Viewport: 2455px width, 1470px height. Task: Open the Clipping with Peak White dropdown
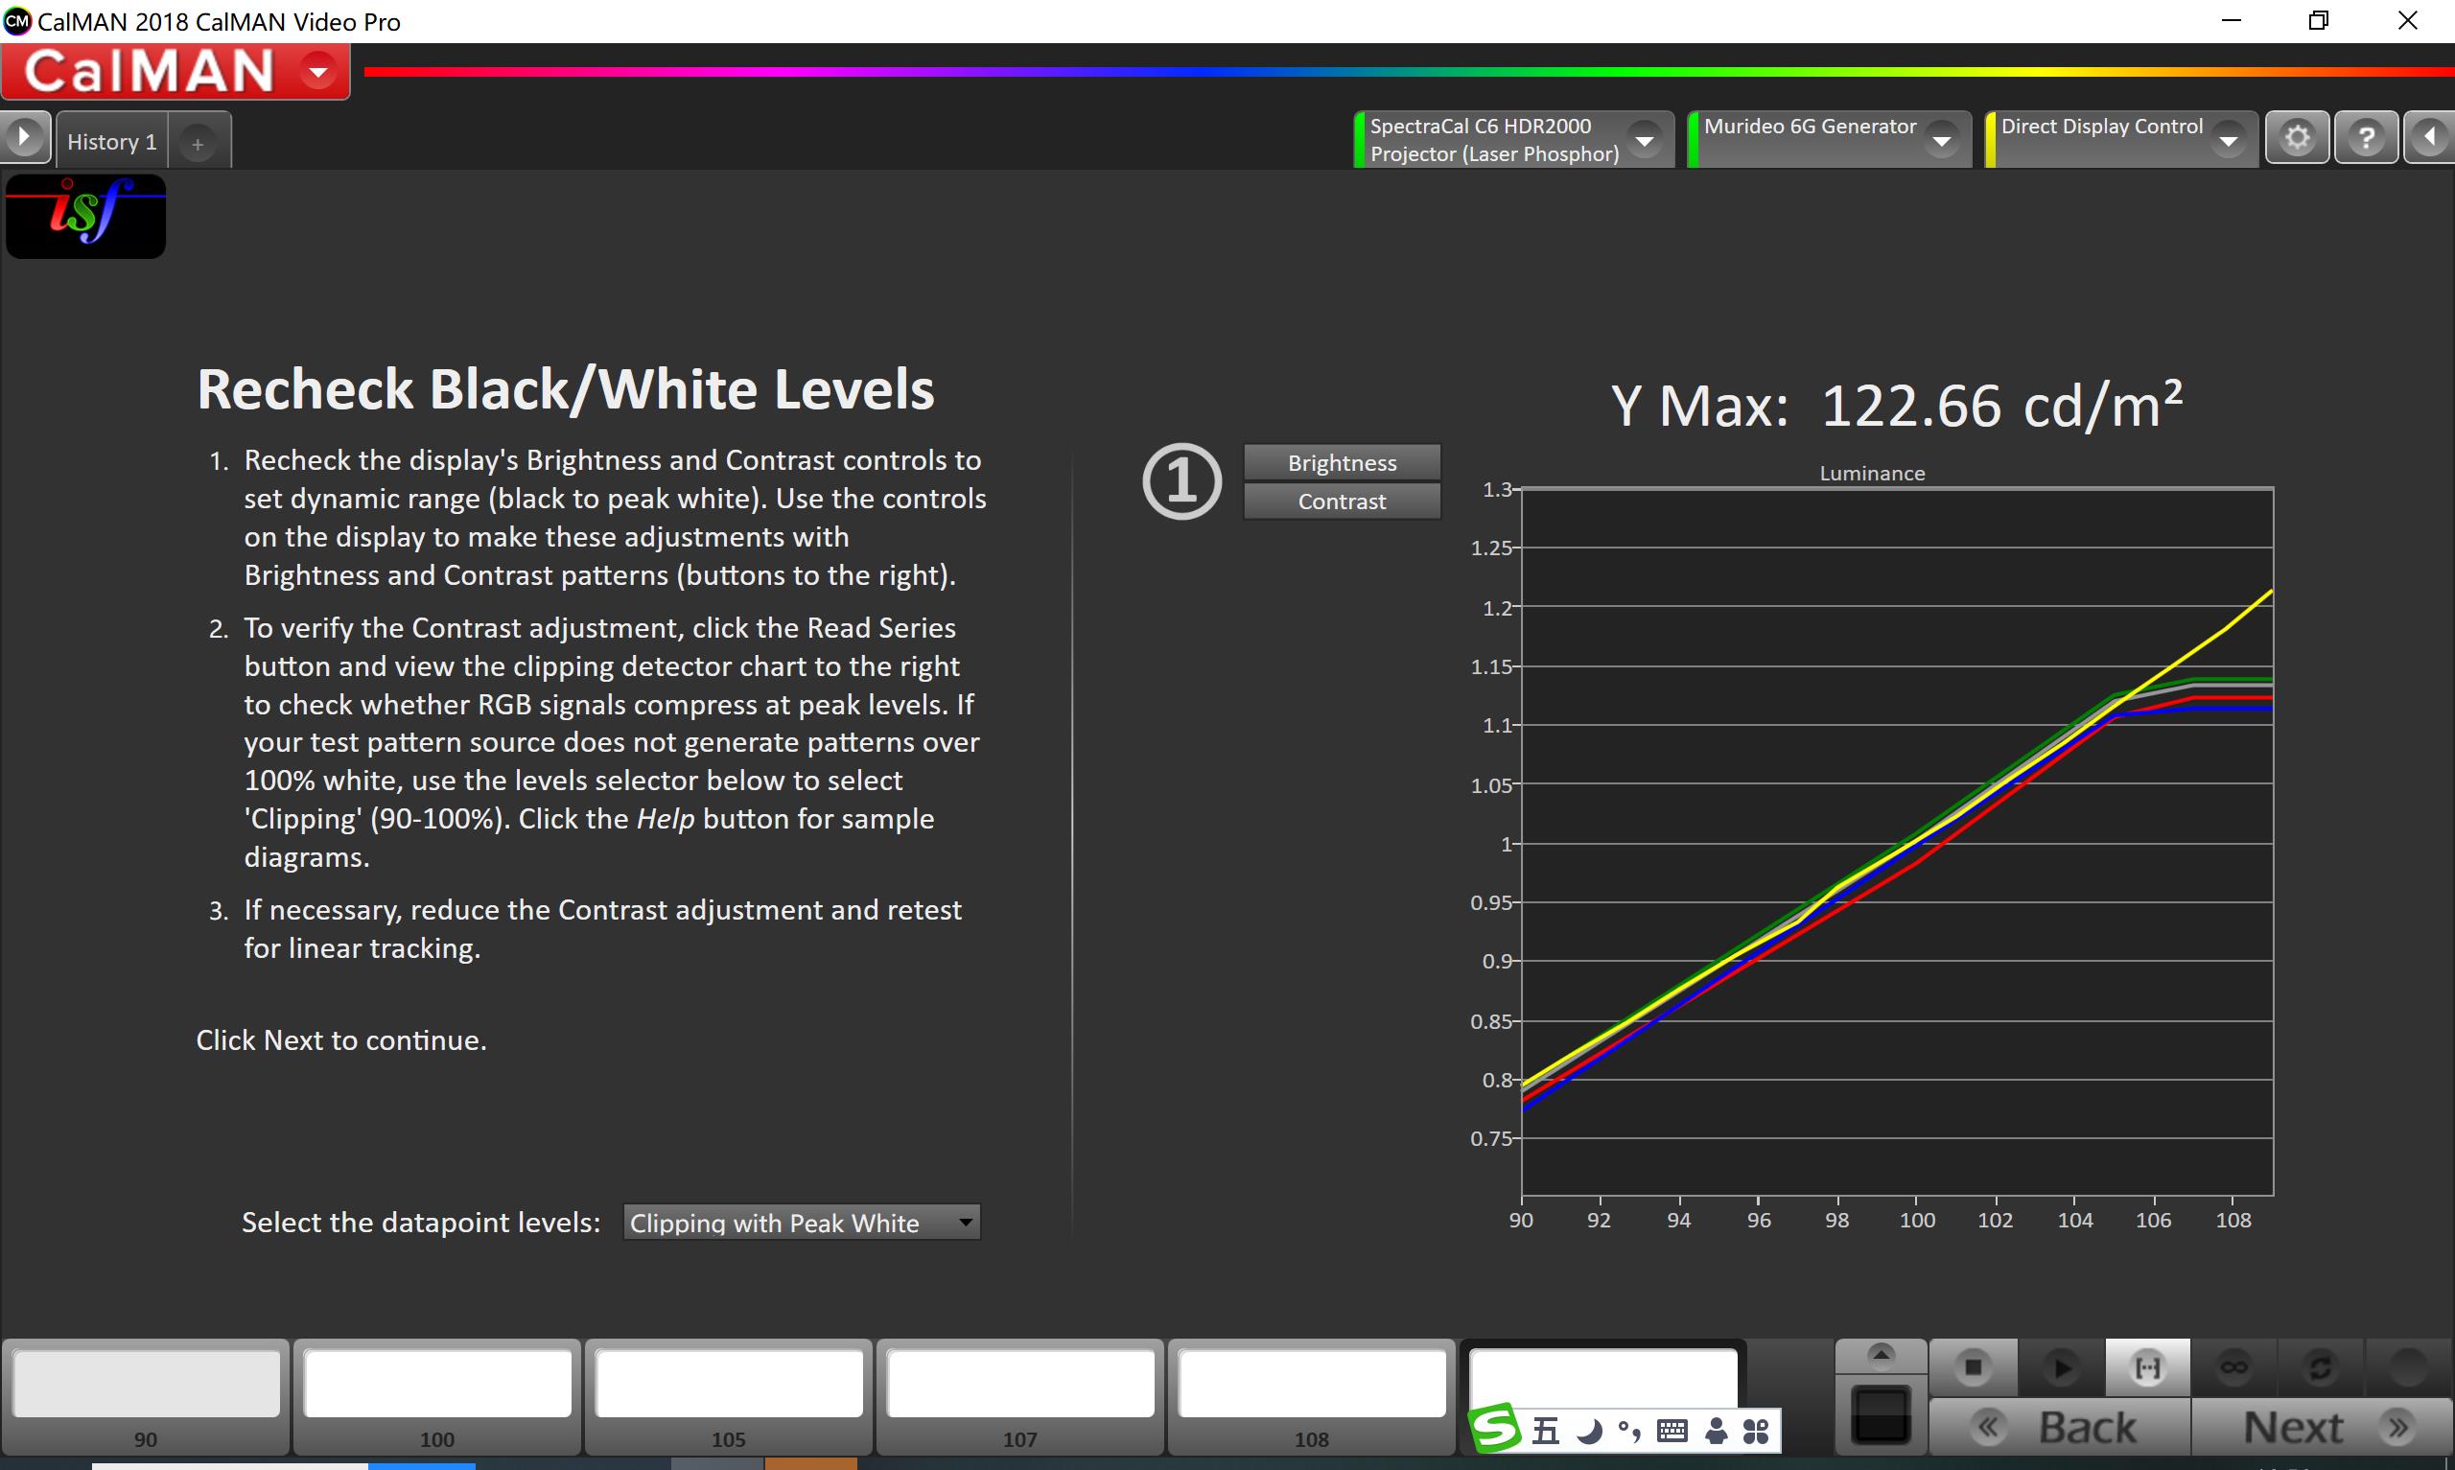click(801, 1223)
